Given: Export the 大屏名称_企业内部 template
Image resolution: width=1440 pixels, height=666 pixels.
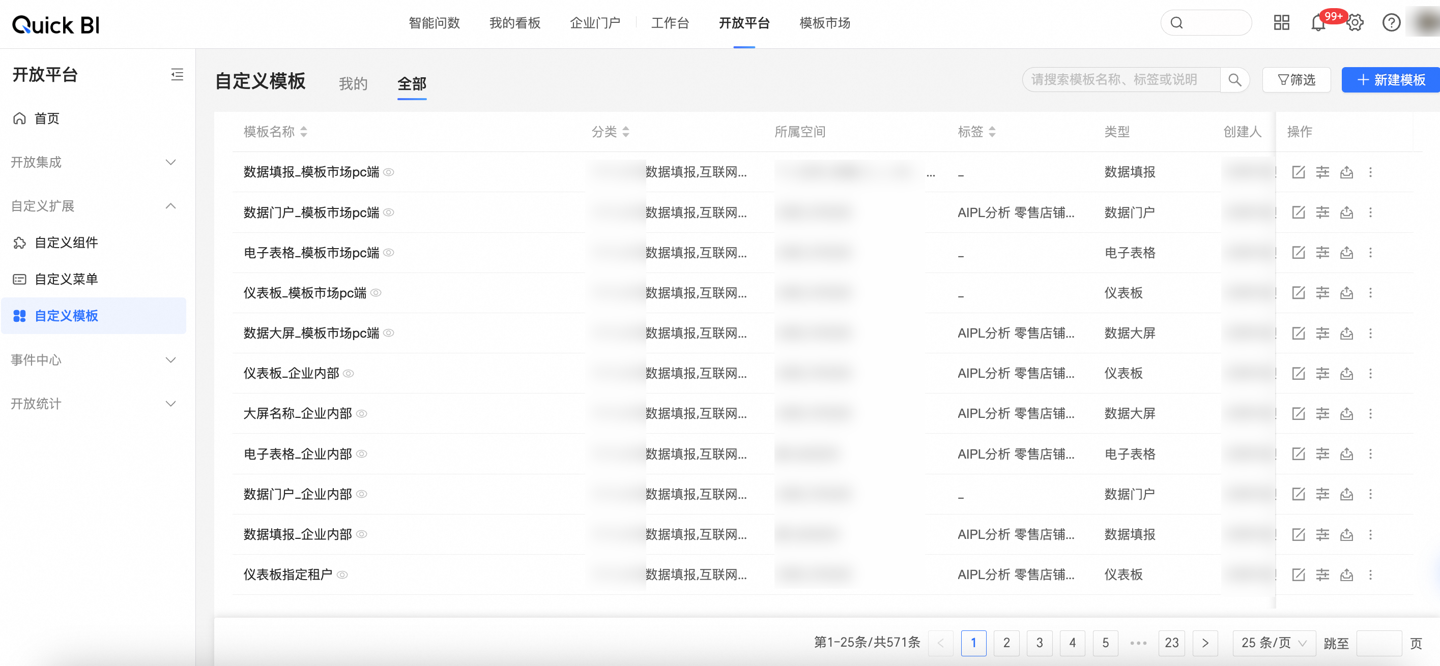Looking at the screenshot, I should (1347, 413).
